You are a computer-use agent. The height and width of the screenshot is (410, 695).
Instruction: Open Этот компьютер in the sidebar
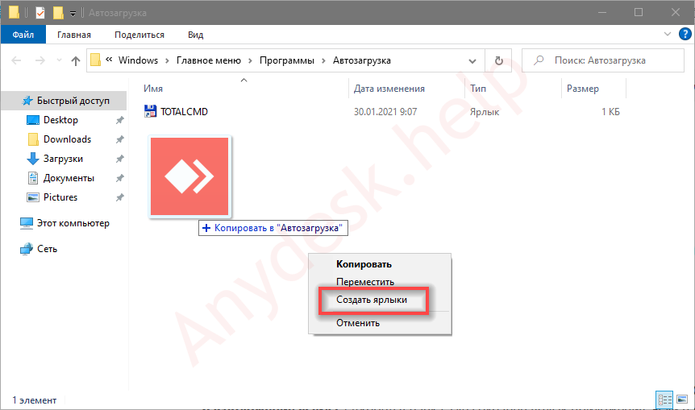click(x=73, y=223)
